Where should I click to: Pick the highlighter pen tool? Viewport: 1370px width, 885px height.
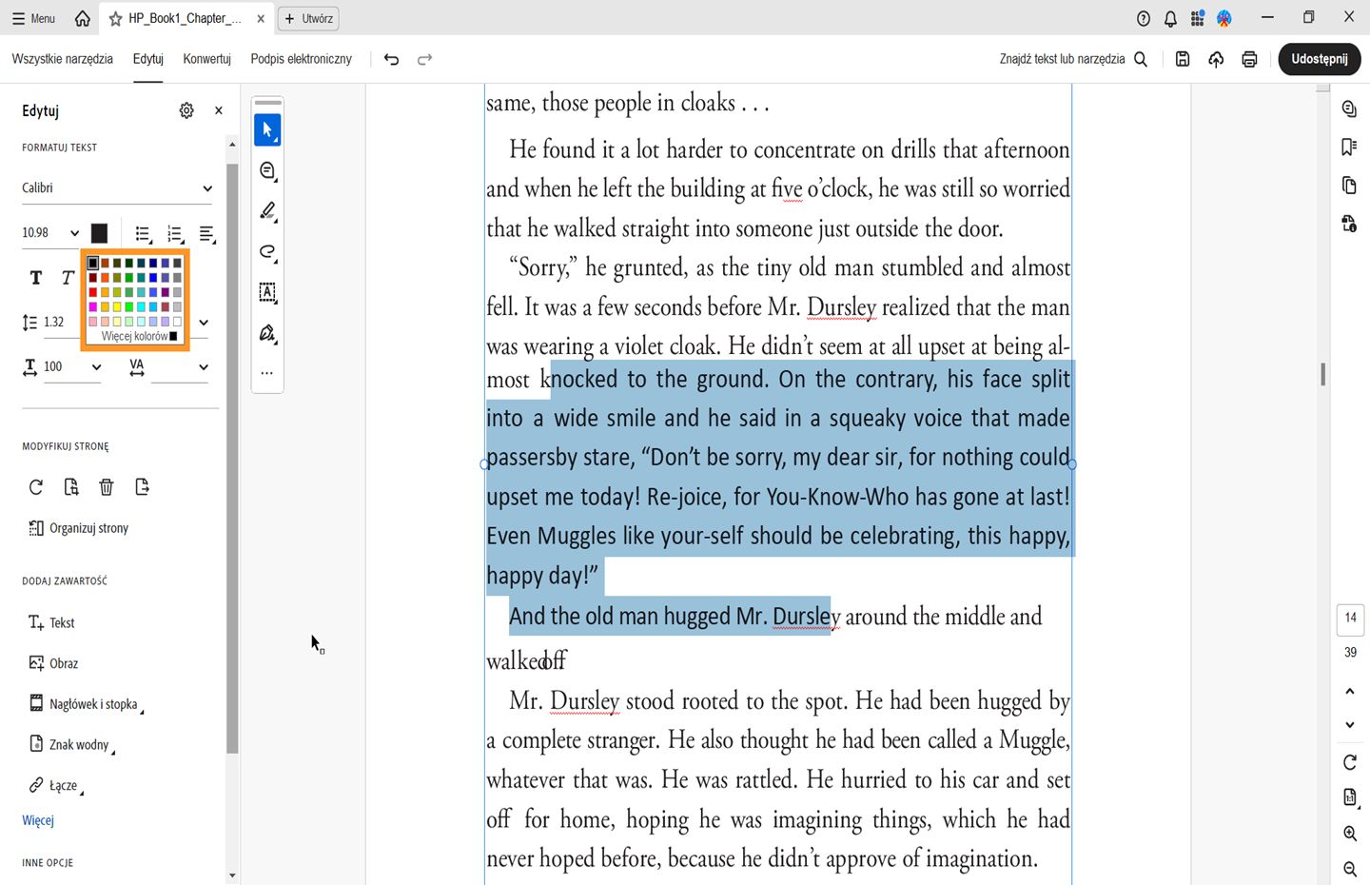(267, 211)
